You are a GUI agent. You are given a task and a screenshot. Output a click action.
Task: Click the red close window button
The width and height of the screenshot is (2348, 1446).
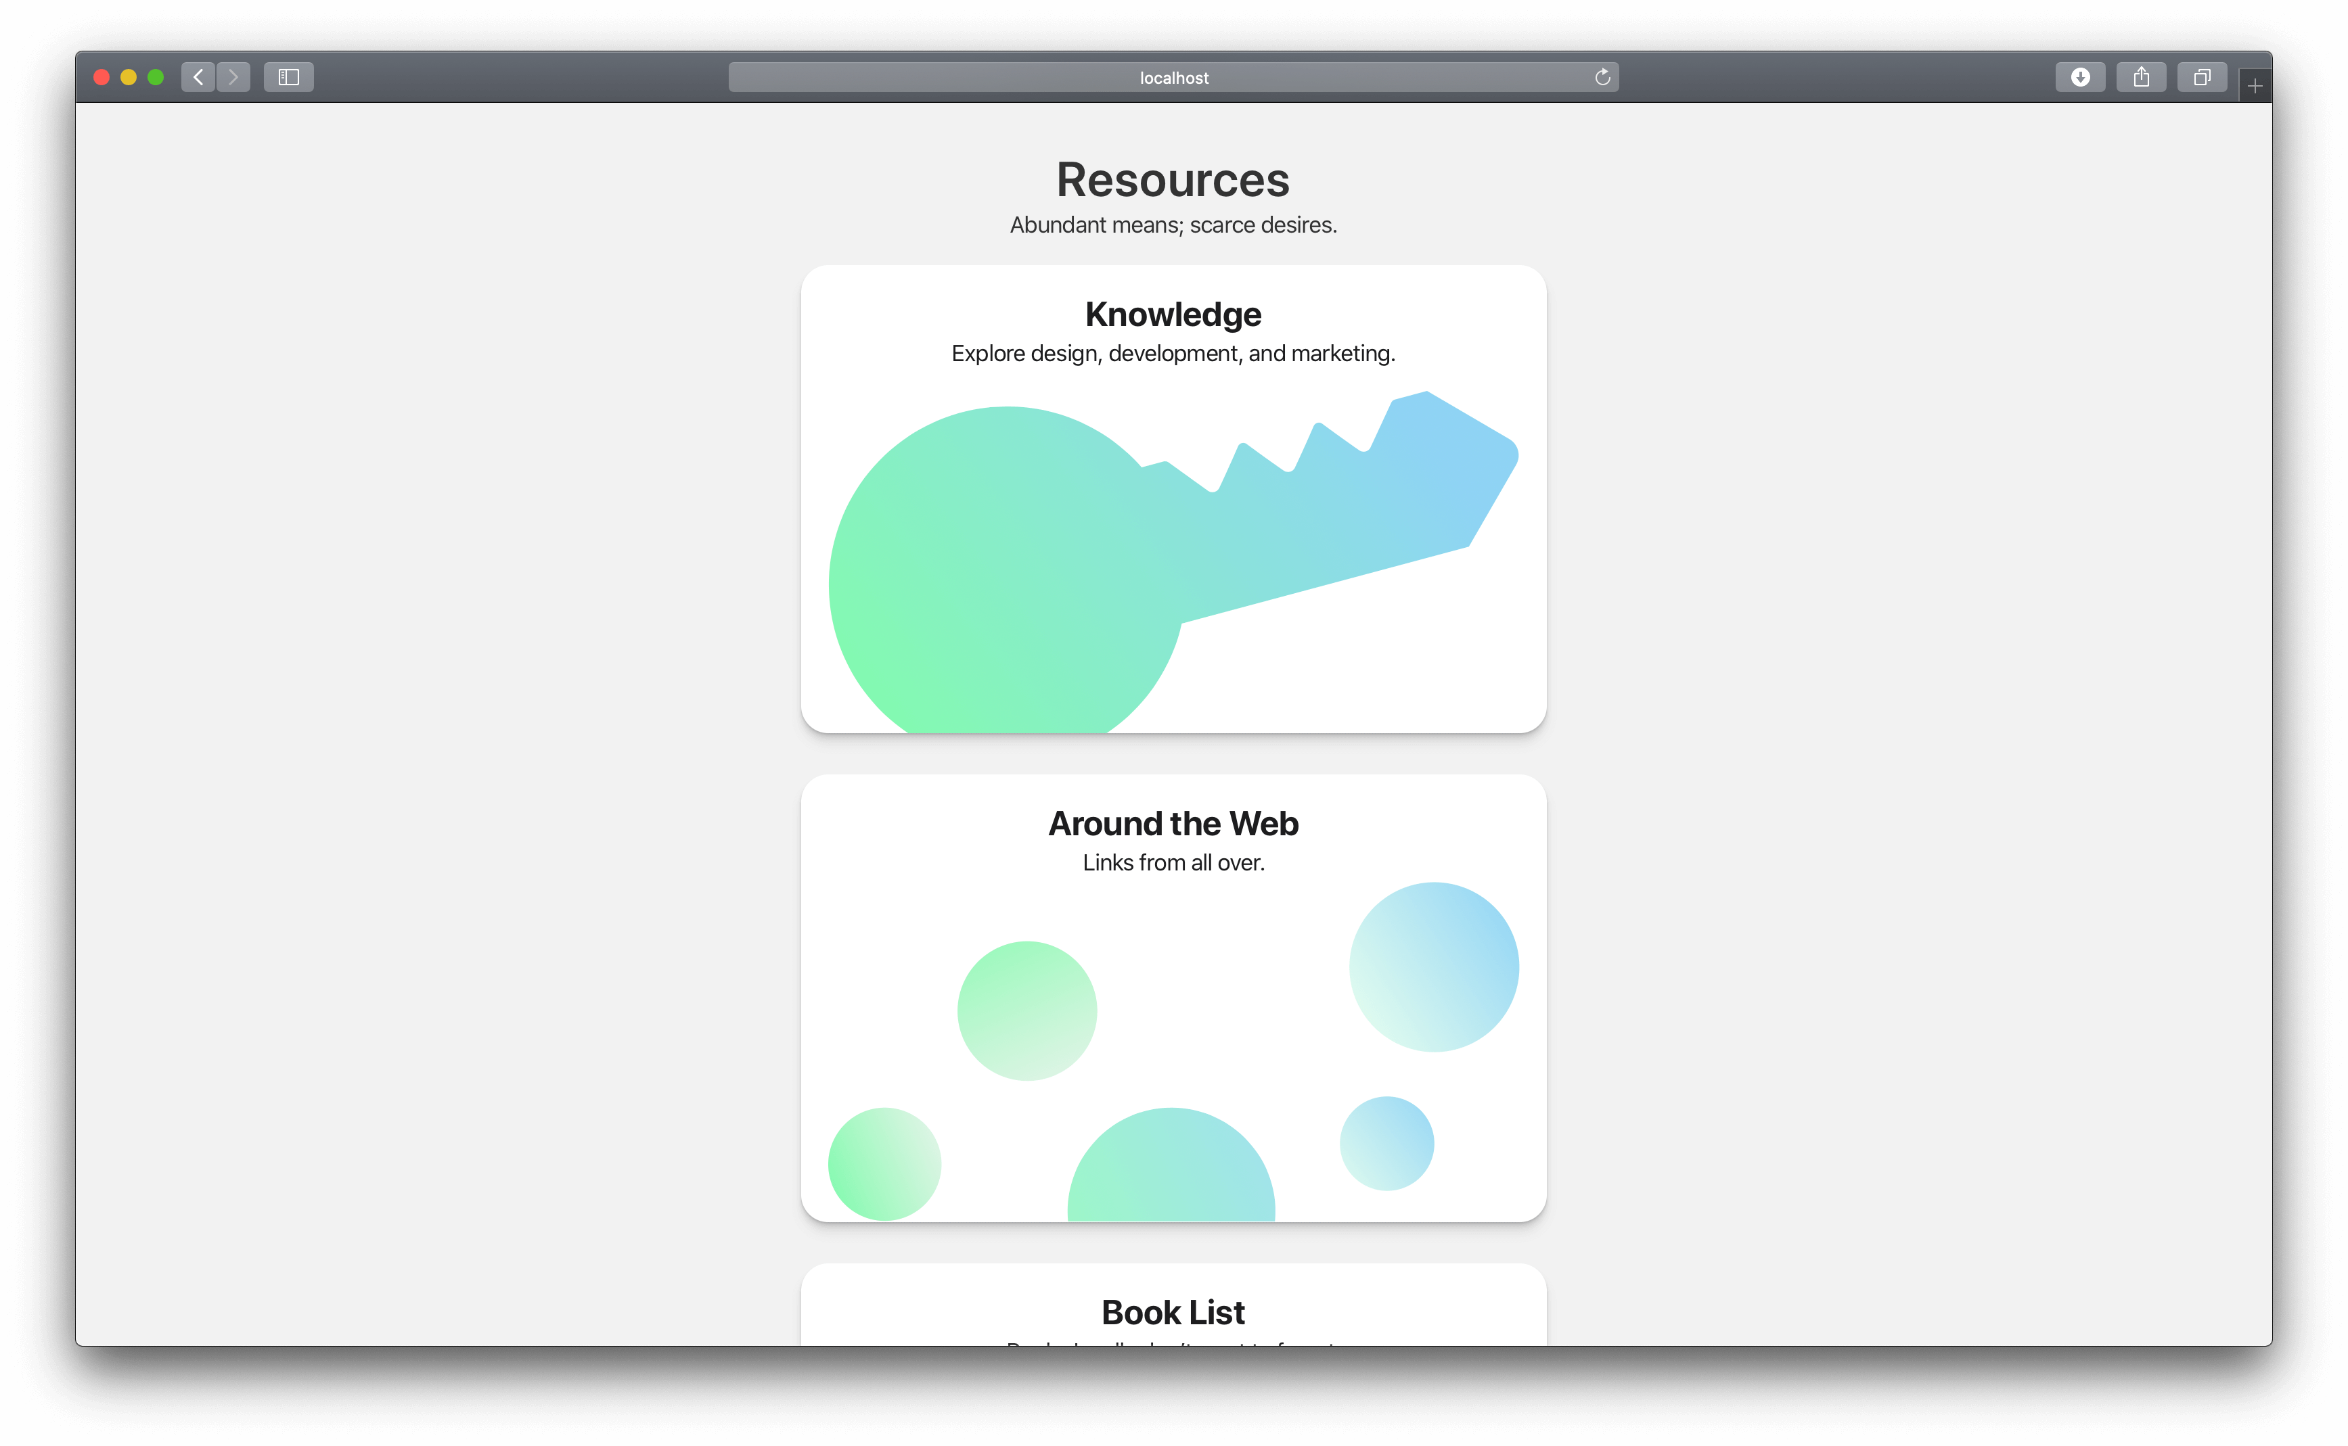tap(101, 78)
